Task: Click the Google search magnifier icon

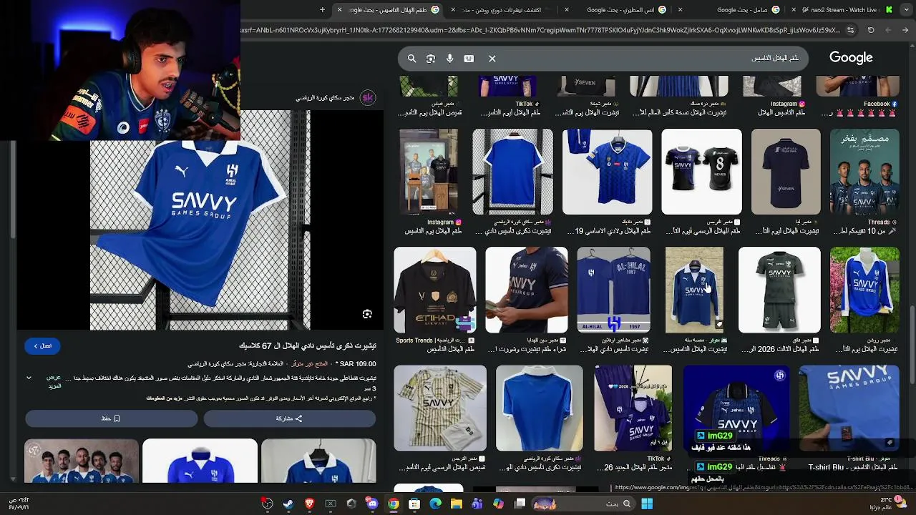Action: pos(411,59)
